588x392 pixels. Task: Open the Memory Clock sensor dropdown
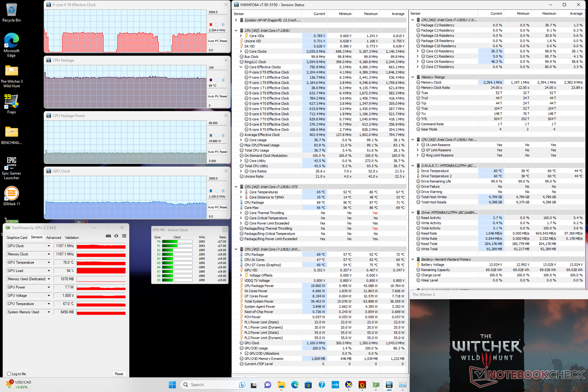point(49,254)
